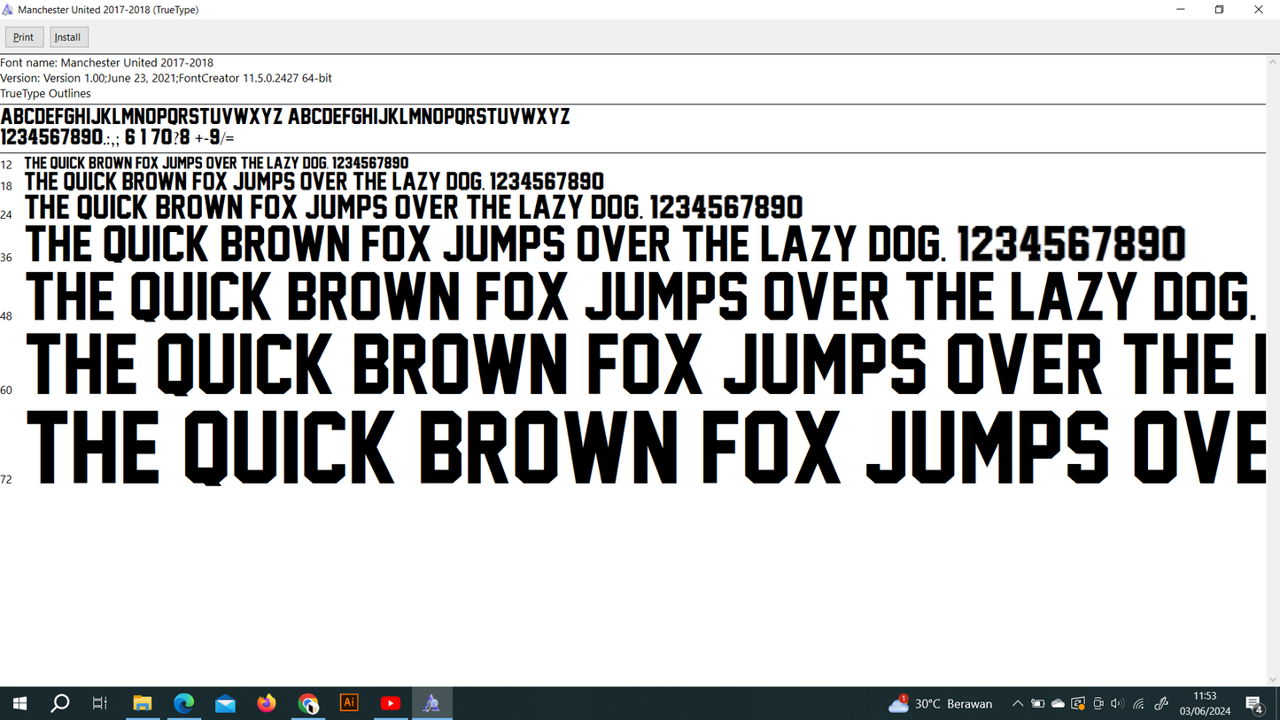Close the font viewer window

1259,10
